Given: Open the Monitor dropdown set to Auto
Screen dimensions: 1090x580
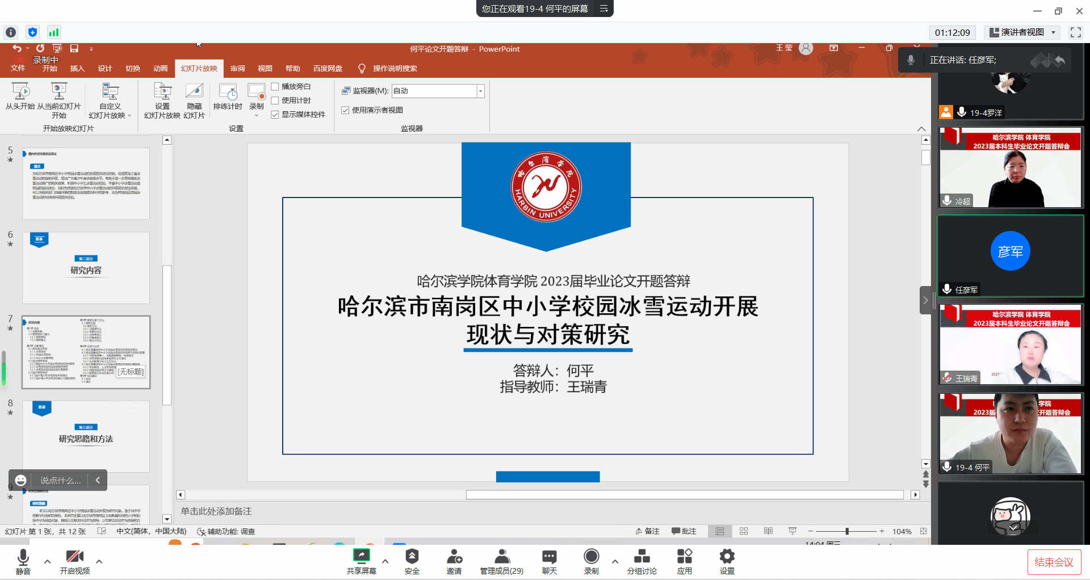Looking at the screenshot, I should (x=480, y=91).
